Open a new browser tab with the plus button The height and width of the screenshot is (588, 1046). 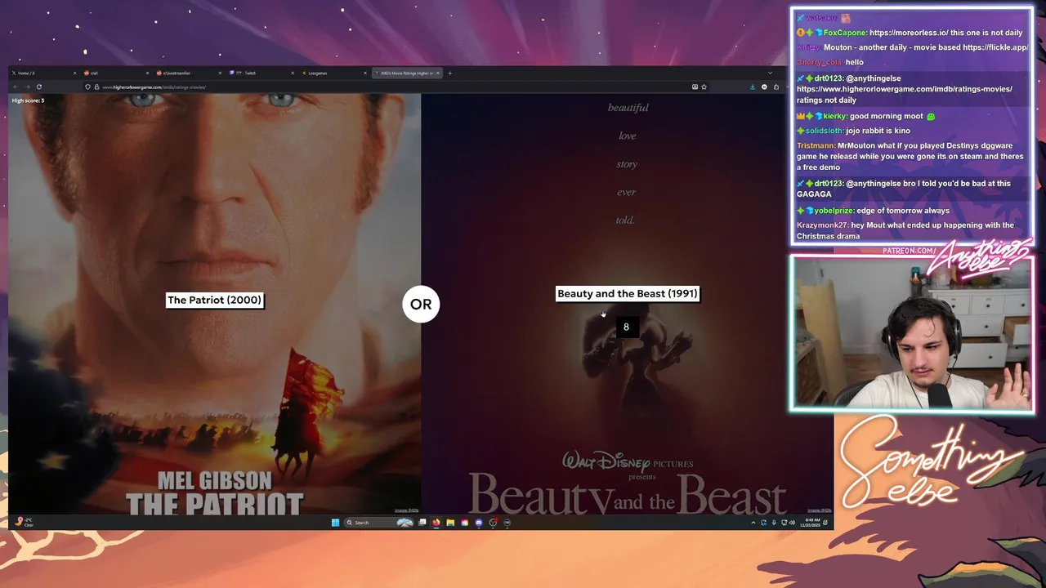click(x=449, y=73)
